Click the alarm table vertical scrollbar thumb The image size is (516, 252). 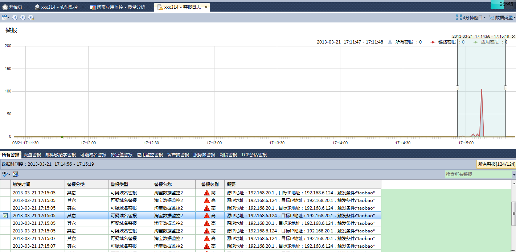pyautogui.click(x=513, y=213)
